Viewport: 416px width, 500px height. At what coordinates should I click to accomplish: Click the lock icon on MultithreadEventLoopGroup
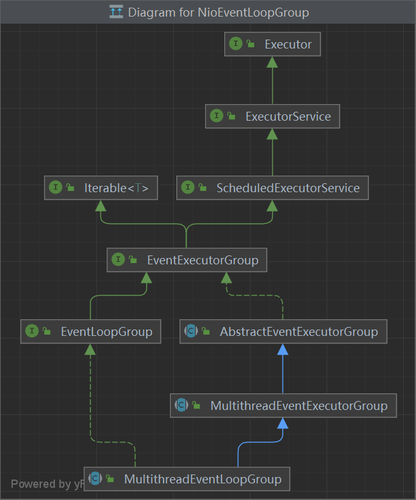pyautogui.click(x=110, y=479)
